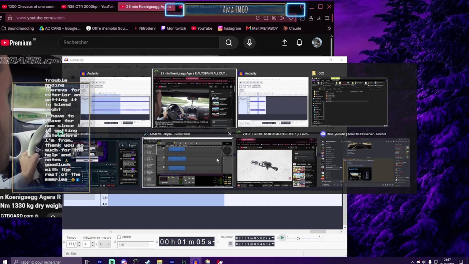Adjust the playback speed slider
This screenshot has height=264, width=469.
(x=298, y=239)
